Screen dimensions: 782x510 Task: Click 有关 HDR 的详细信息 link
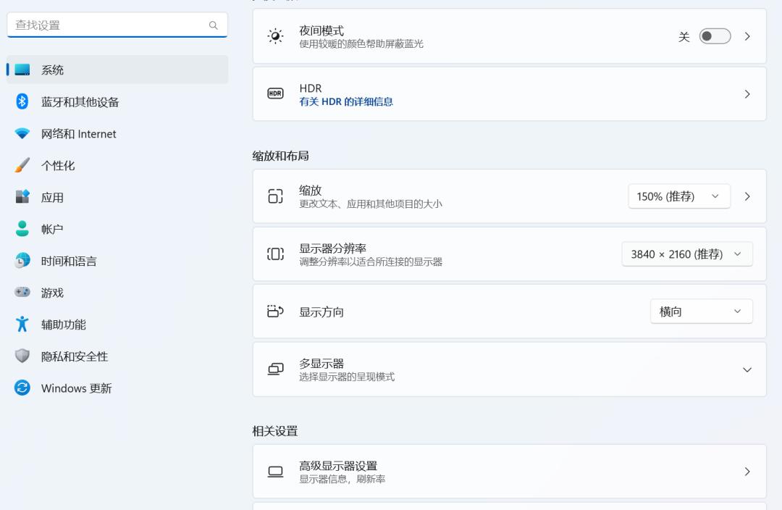[345, 101]
